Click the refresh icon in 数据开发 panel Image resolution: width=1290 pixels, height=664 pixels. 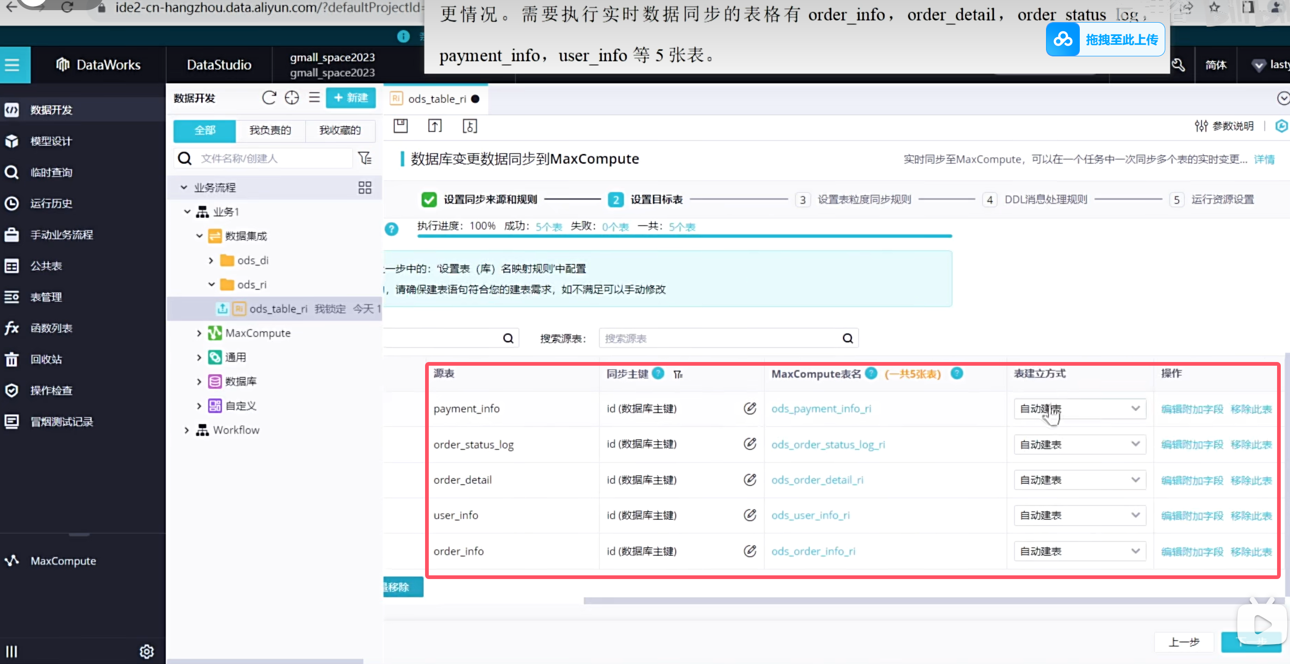tap(269, 97)
